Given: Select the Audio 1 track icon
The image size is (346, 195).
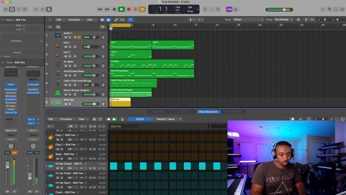Looking at the screenshot, I should 58,35.
